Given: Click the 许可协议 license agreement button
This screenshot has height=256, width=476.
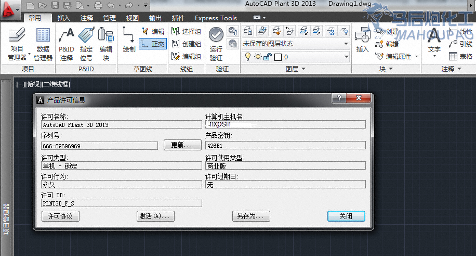Looking at the screenshot, I should pos(60,216).
